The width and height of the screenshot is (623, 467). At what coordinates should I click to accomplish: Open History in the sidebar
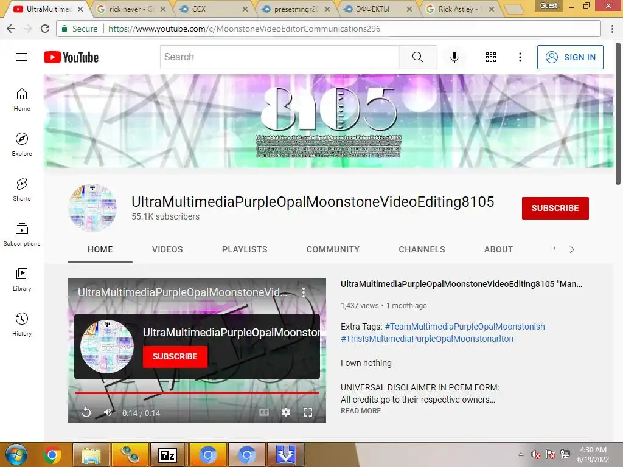click(x=22, y=325)
